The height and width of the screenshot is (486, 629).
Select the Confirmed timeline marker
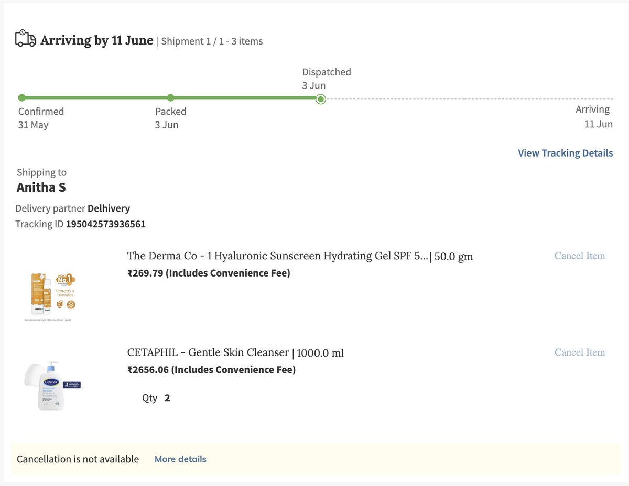21,97
